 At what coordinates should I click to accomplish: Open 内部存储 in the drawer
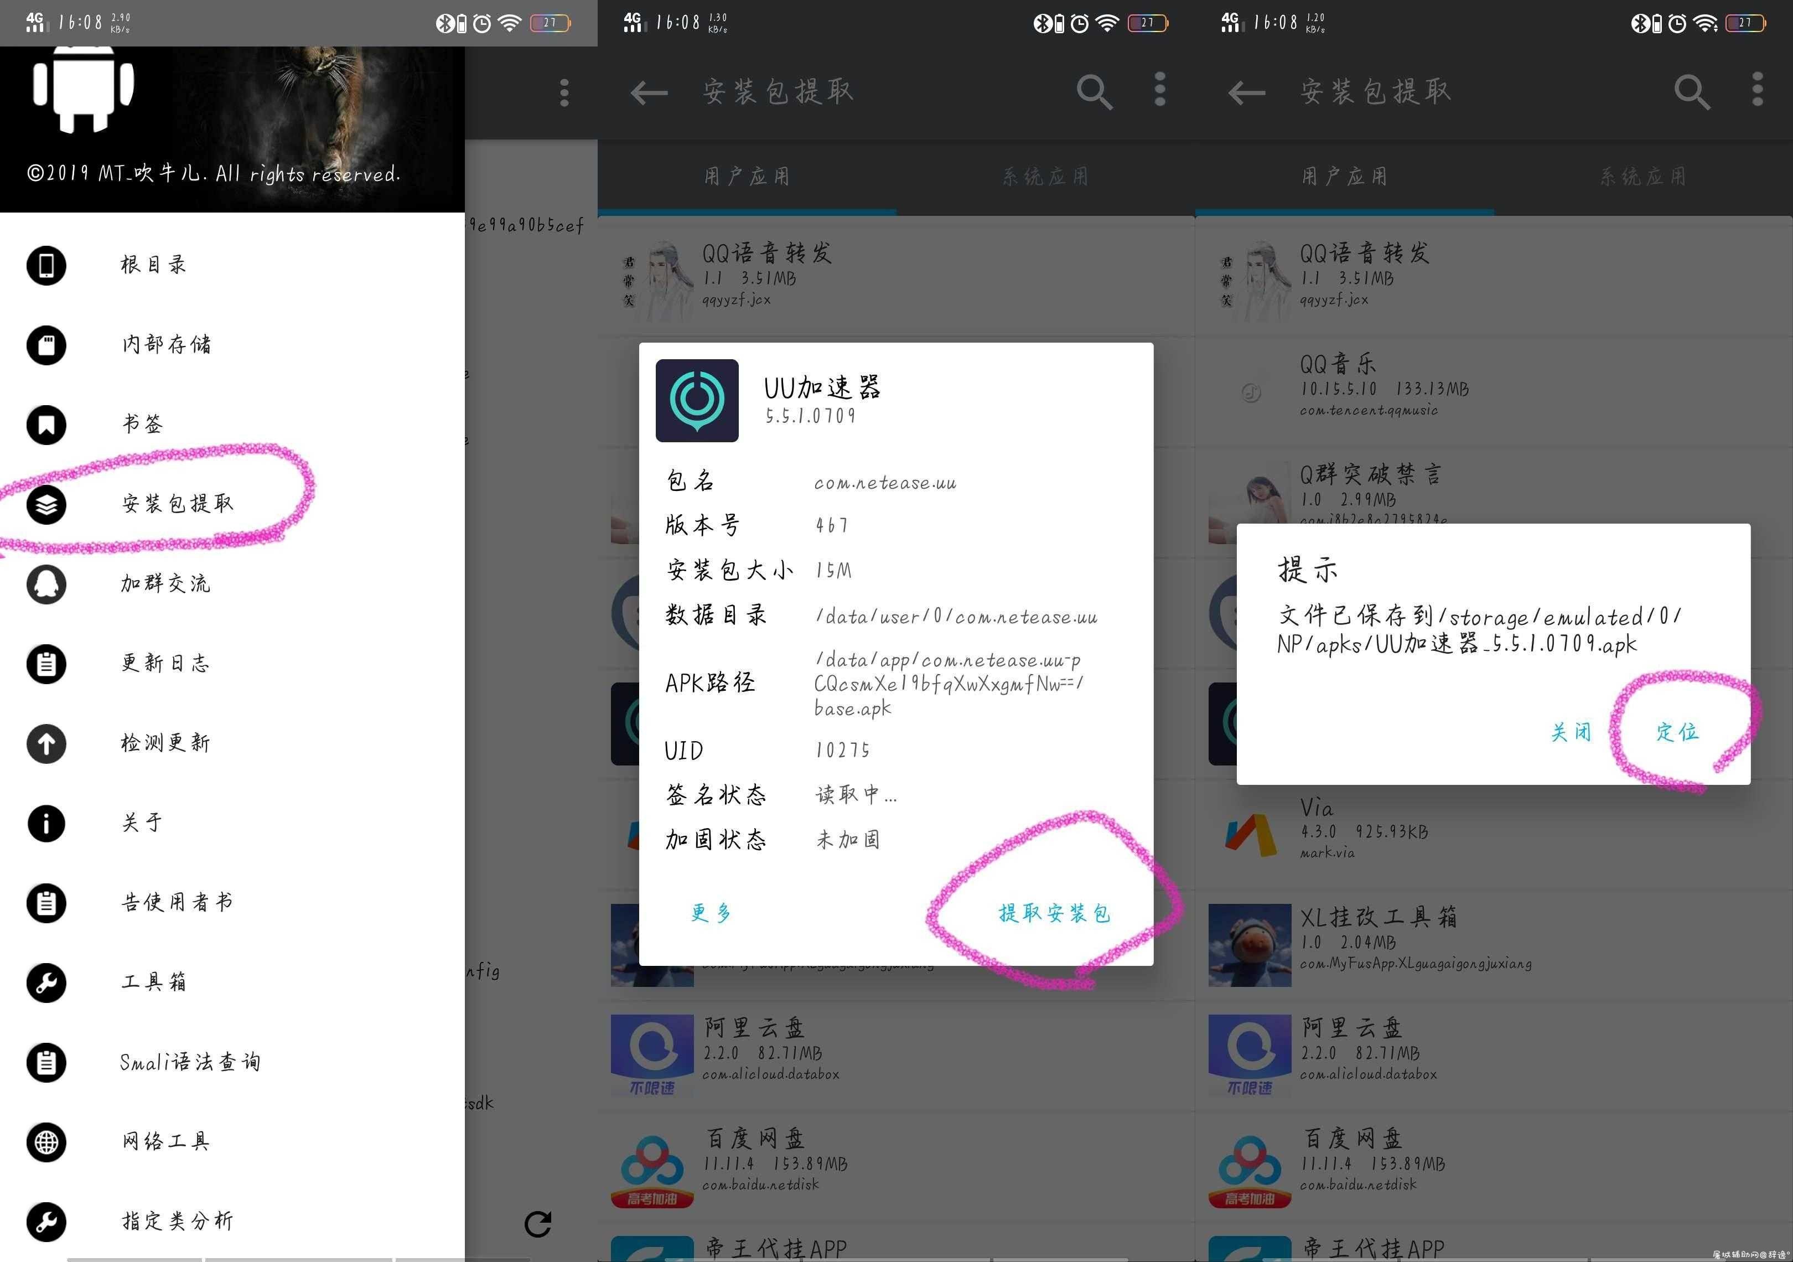pyautogui.click(x=232, y=345)
